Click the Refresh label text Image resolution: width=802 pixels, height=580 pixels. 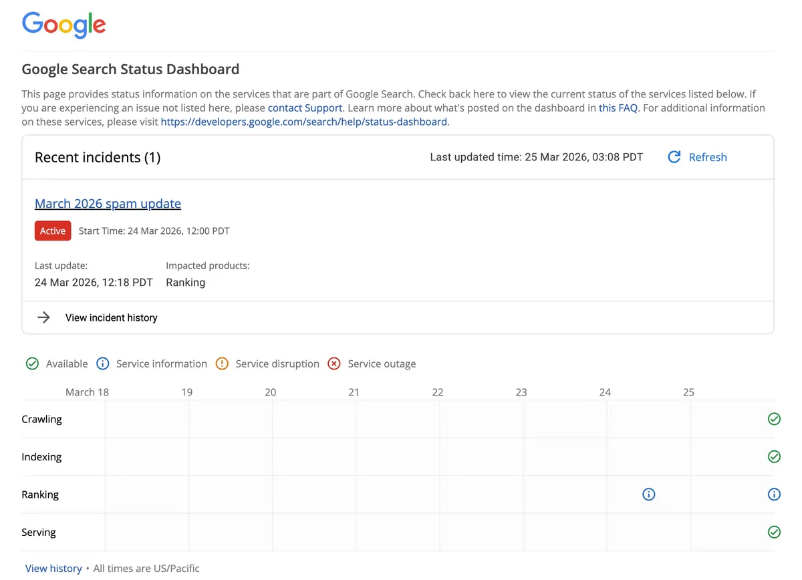pyautogui.click(x=708, y=157)
